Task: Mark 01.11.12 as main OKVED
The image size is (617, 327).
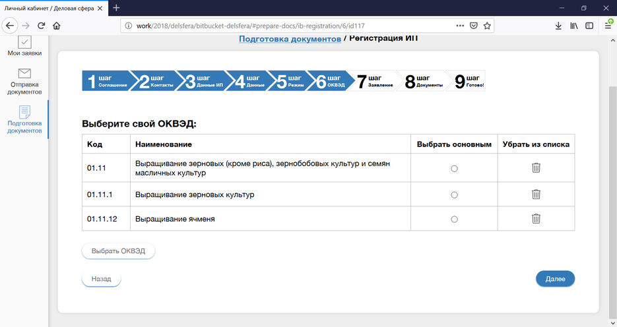Action: tap(454, 220)
